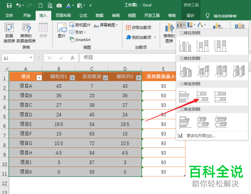Switch to the Help (帮助) tab
The width and height of the screenshot is (251, 194).
[x=172, y=16]
